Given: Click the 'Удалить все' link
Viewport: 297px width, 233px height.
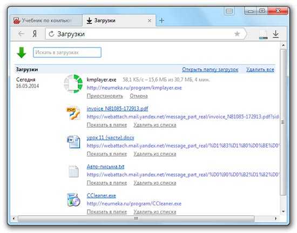Looking at the screenshot, I should pyautogui.click(x=260, y=70).
